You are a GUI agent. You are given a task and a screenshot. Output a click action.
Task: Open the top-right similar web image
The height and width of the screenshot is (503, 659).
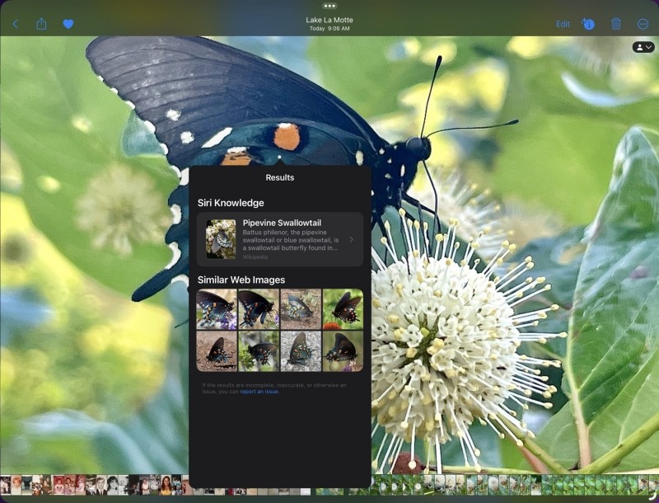(x=343, y=308)
